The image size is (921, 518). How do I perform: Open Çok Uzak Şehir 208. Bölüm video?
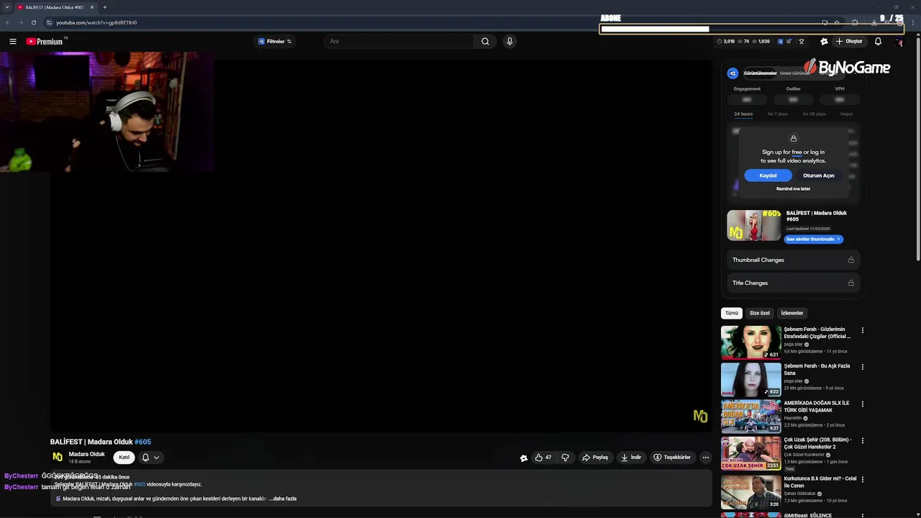(750, 453)
